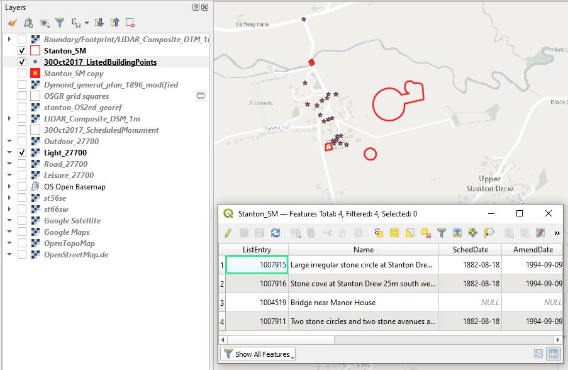568x370 pixels.
Task: Open the Show All Features dropdown
Action: click(x=258, y=354)
